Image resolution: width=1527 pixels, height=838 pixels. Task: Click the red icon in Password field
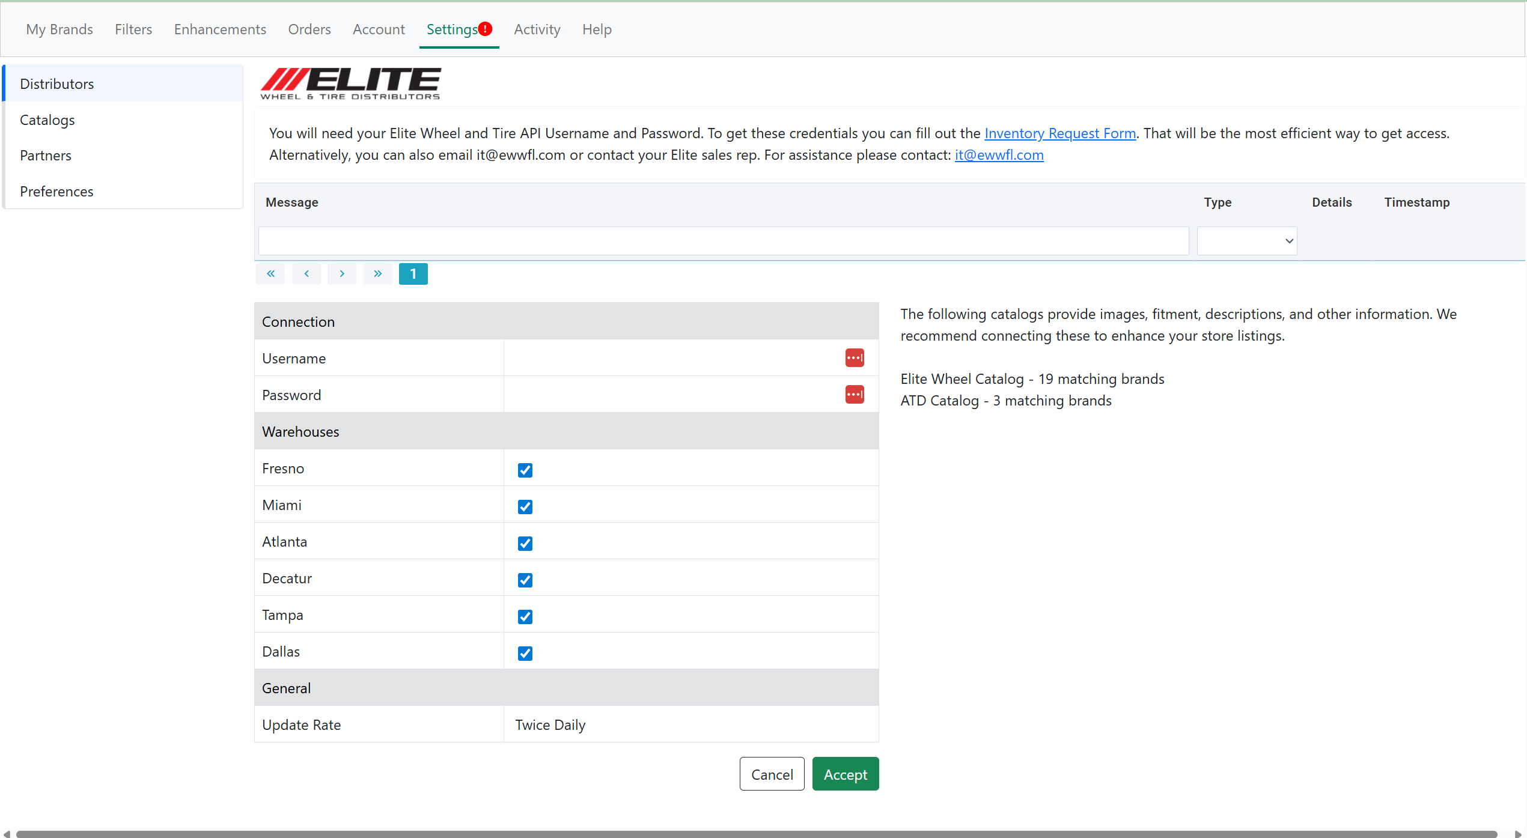click(854, 395)
